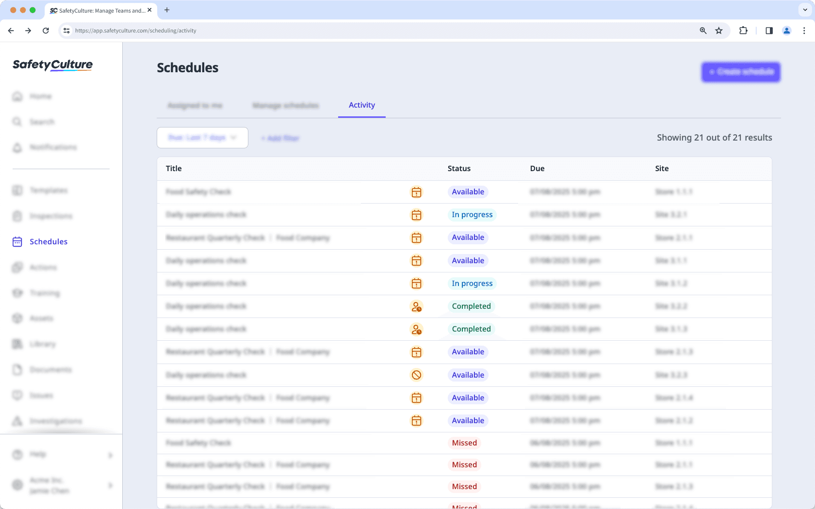Switch to the Assigned to me tab
Image resolution: width=815 pixels, height=509 pixels.
pos(195,105)
